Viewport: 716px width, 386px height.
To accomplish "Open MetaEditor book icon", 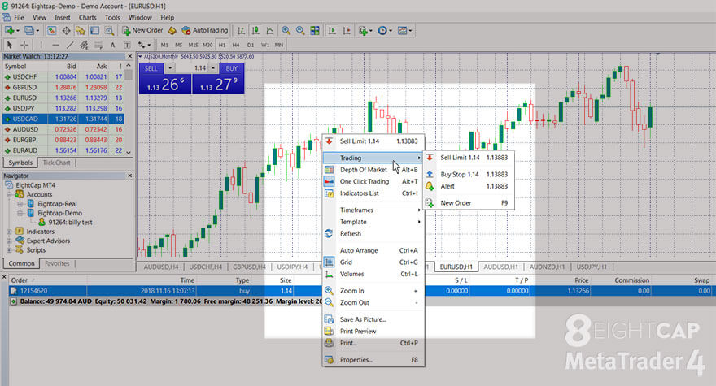I will 172,31.
